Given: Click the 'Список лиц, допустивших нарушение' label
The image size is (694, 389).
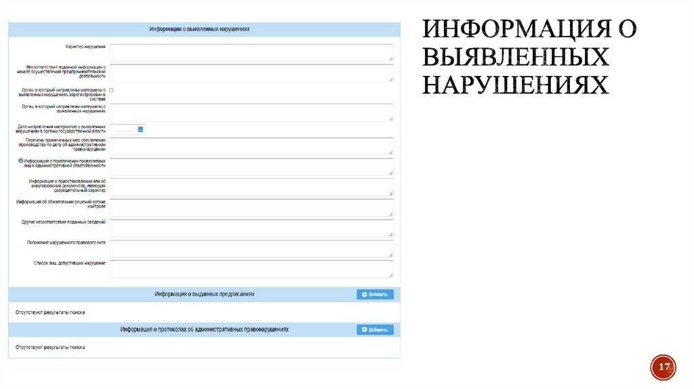Looking at the screenshot, I should coord(70,263).
